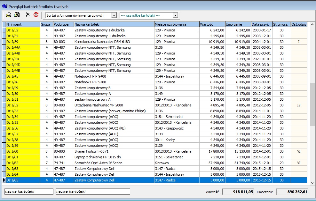The image size is (316, 201).
Task: Click the Wartość total field 918 811,05
Action: click(x=238, y=192)
